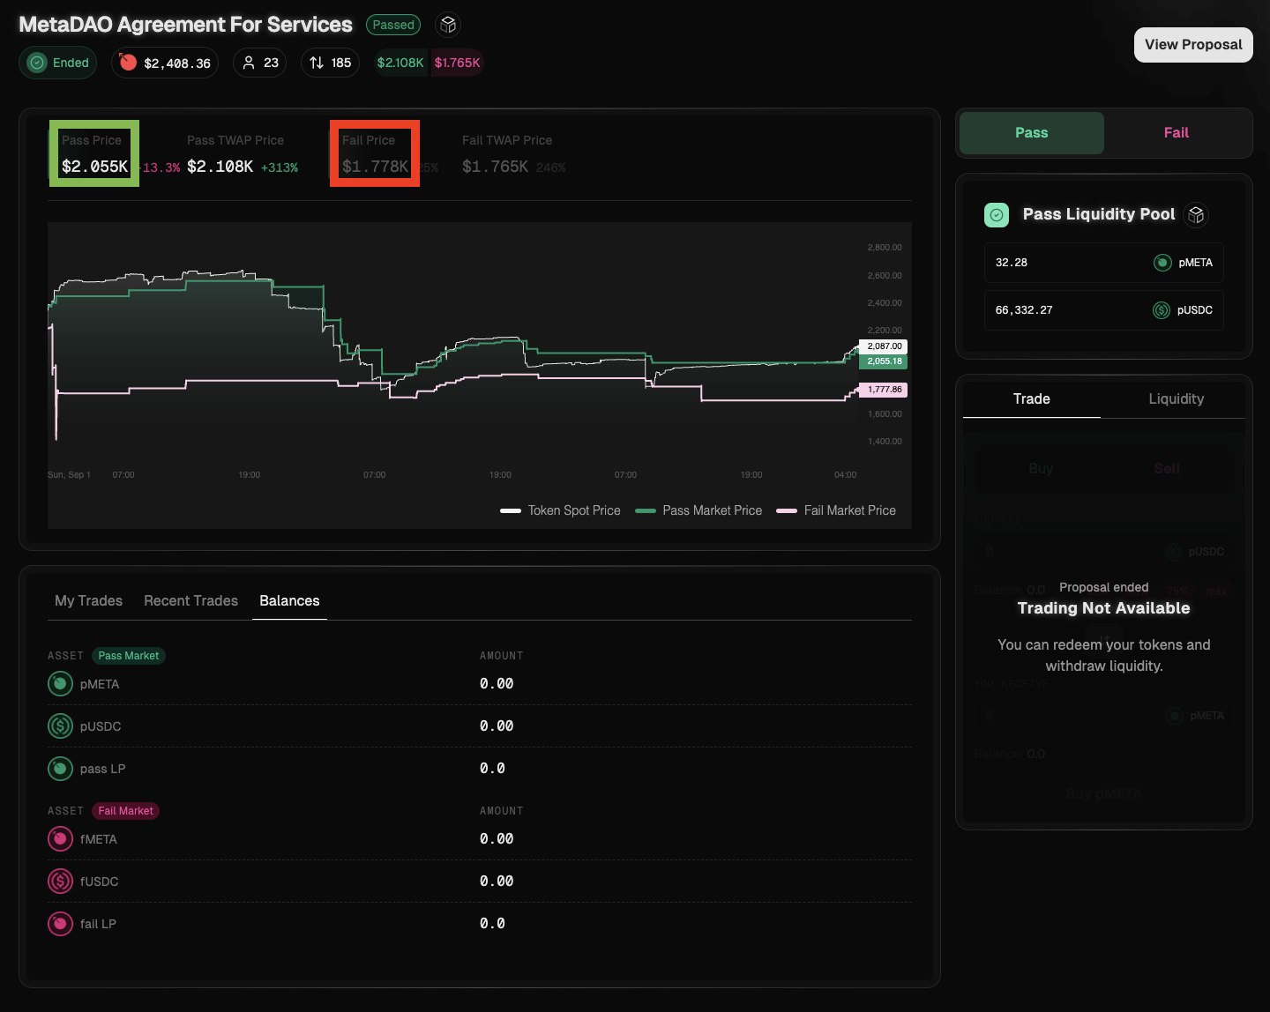This screenshot has height=1012, width=1270.
Task: Open the Recent Trades tab
Action: pos(190,601)
